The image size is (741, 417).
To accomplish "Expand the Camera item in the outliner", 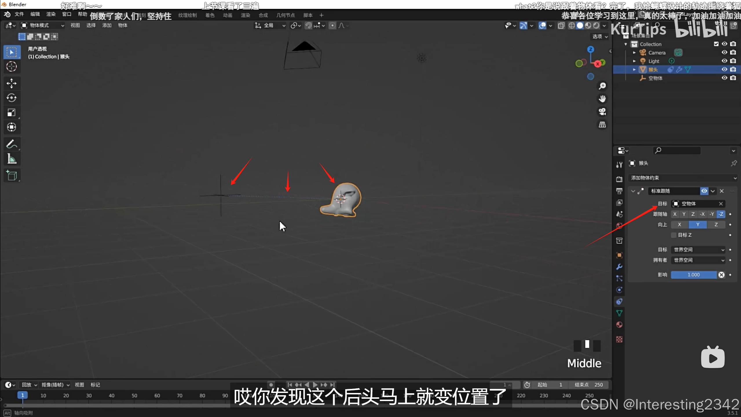I will pyautogui.click(x=634, y=53).
